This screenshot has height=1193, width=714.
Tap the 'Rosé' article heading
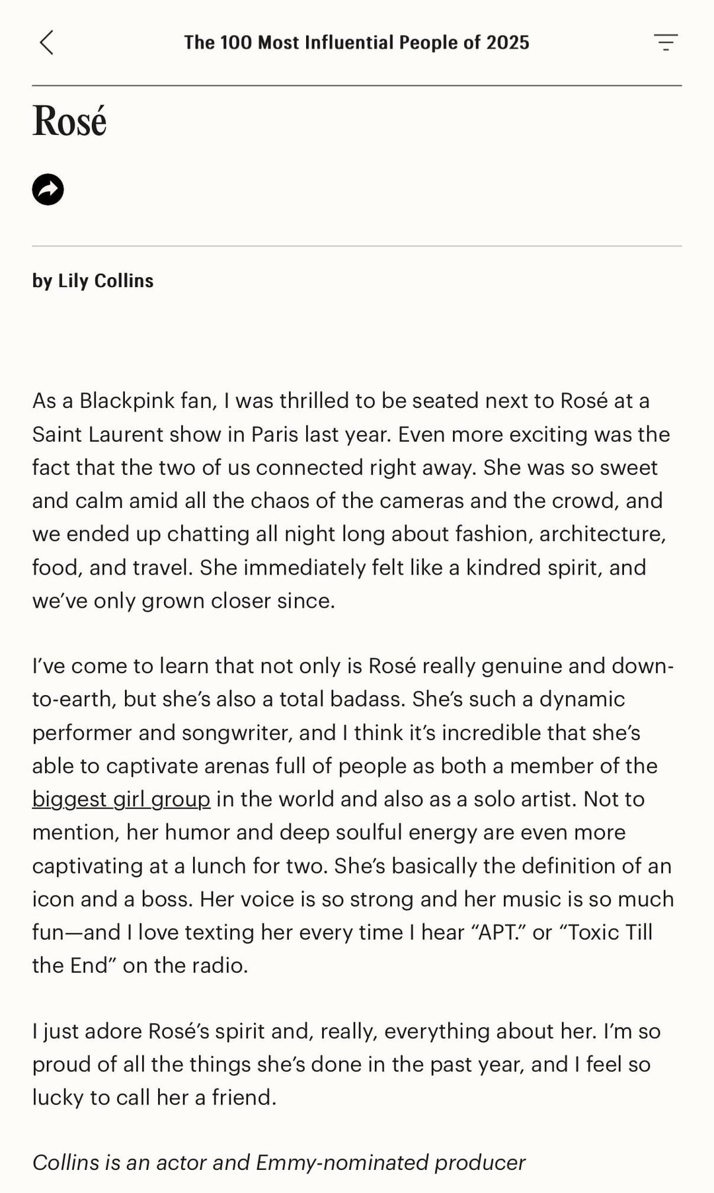click(x=69, y=121)
